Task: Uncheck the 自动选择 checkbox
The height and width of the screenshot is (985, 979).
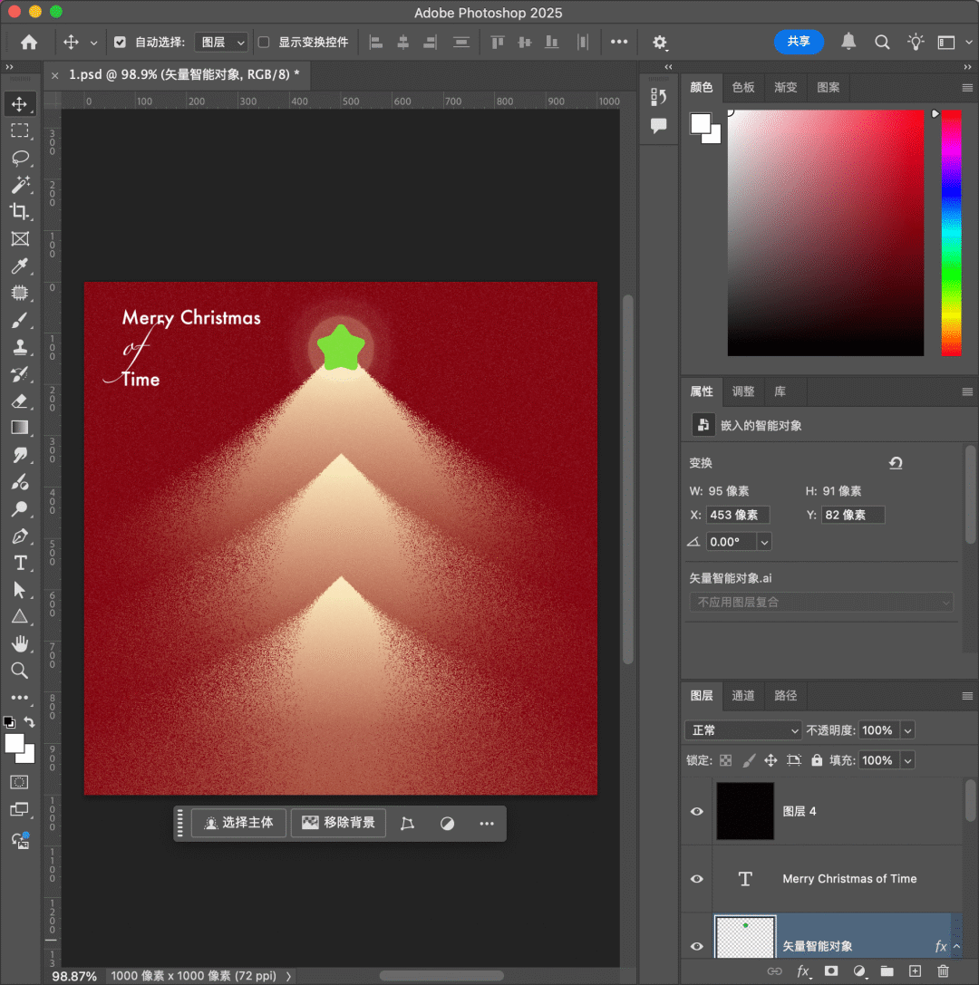Action: click(x=121, y=43)
